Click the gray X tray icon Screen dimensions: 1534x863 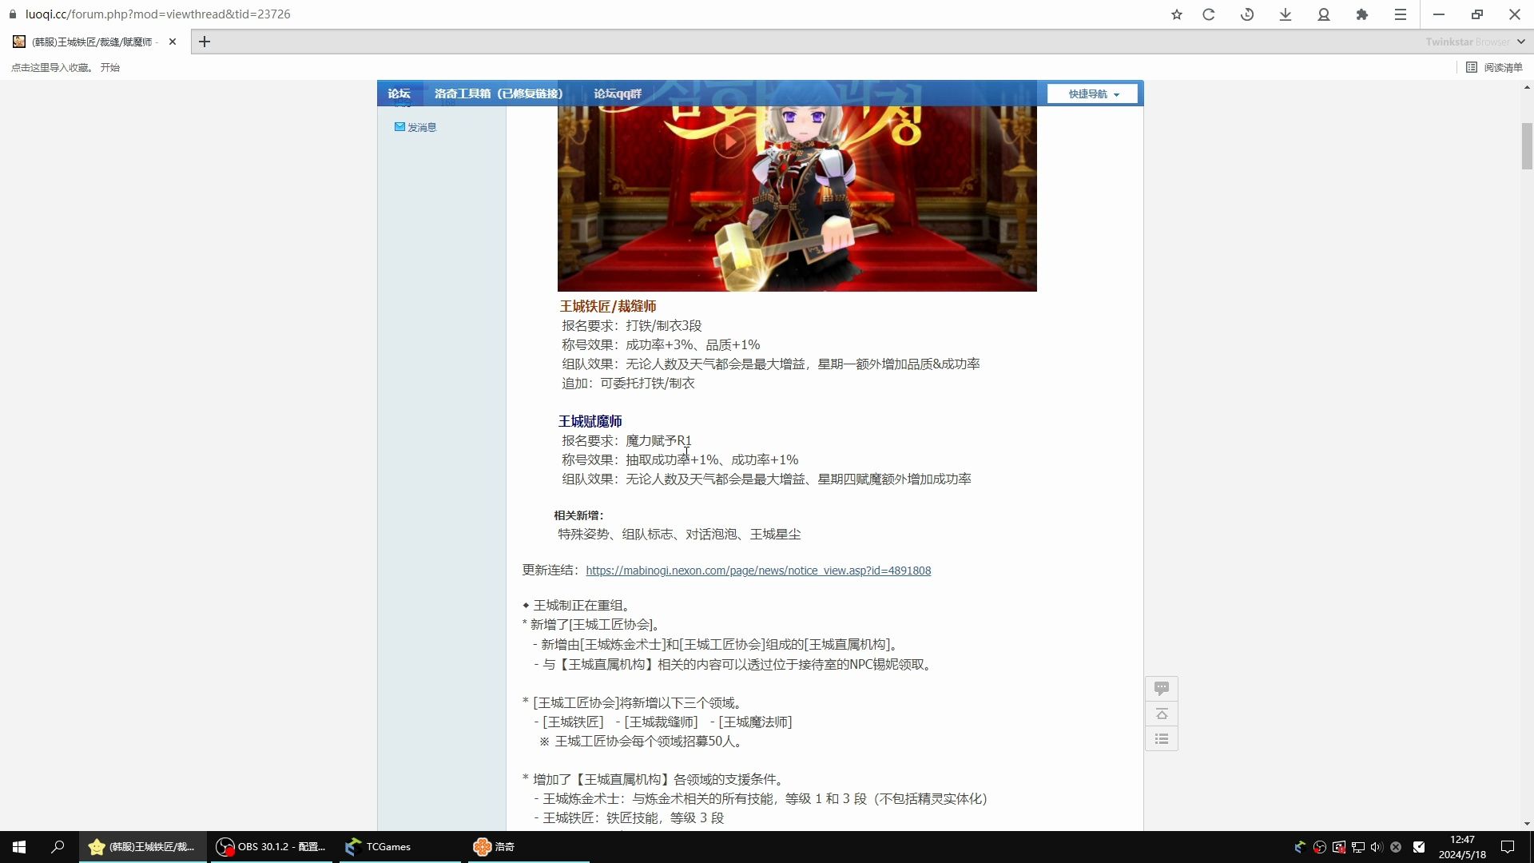click(x=1396, y=847)
